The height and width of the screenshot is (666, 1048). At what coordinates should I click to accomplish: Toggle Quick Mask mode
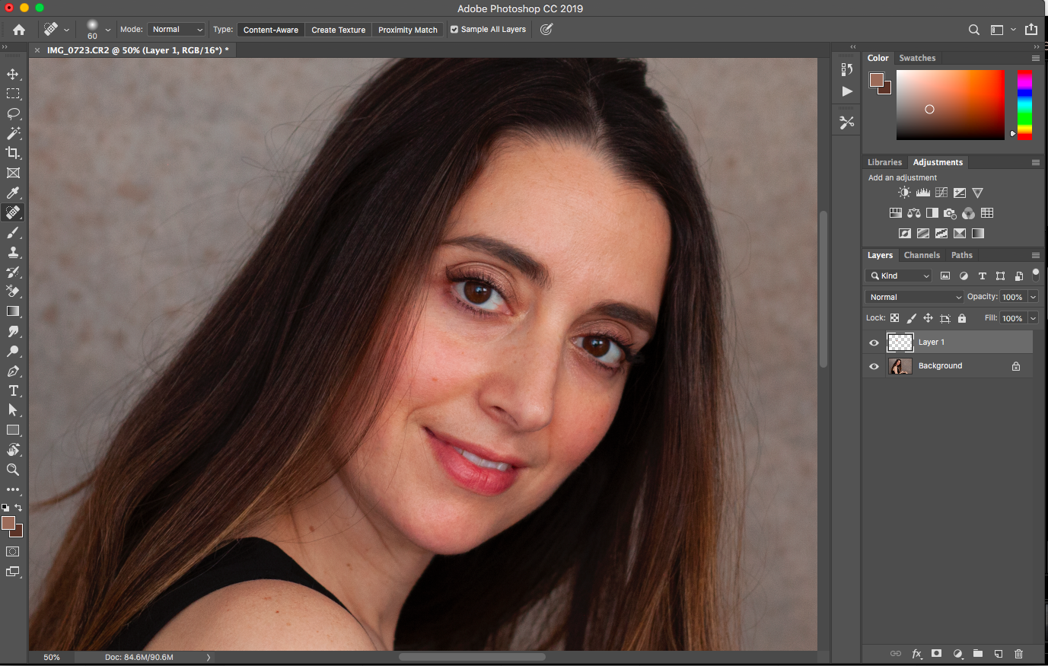pos(13,551)
